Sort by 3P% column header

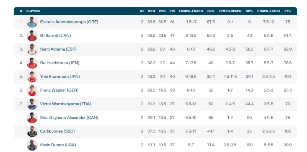coord(249,11)
